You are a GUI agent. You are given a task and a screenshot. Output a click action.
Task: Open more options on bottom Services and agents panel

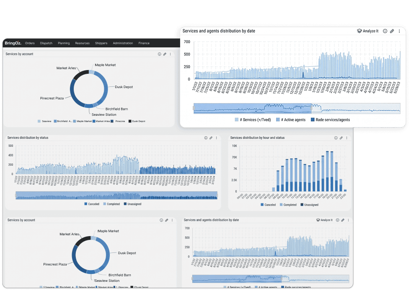point(348,220)
